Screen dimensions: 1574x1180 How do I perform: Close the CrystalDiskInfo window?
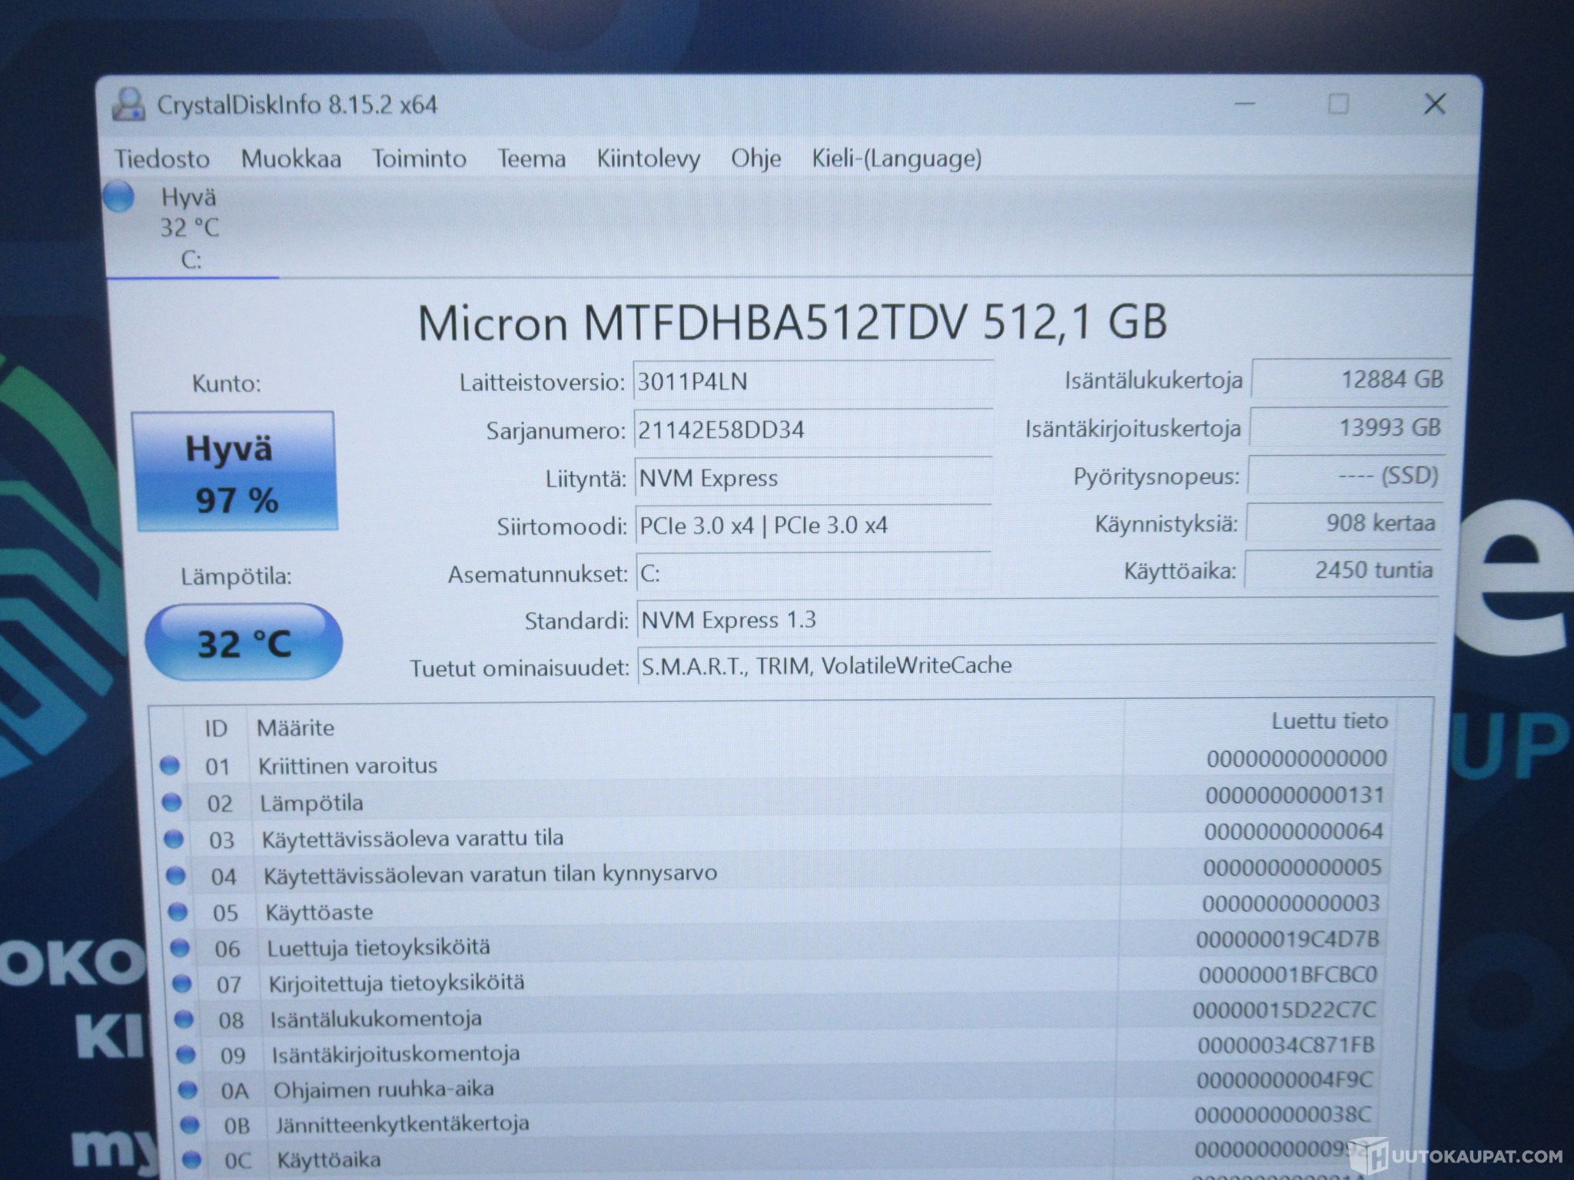click(x=1435, y=104)
